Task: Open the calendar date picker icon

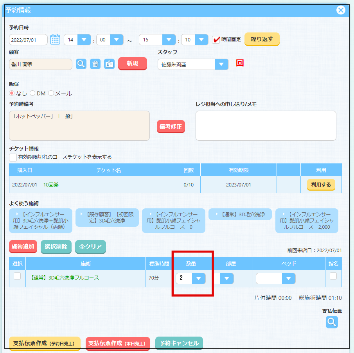Action: (x=55, y=39)
